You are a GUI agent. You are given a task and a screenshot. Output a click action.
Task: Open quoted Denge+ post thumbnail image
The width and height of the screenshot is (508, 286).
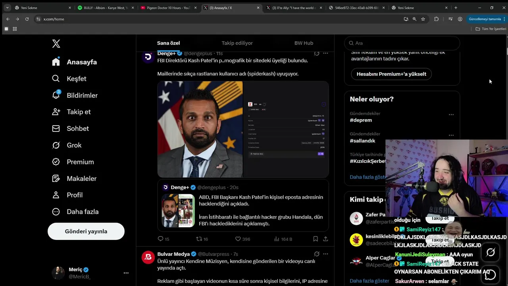click(x=178, y=211)
